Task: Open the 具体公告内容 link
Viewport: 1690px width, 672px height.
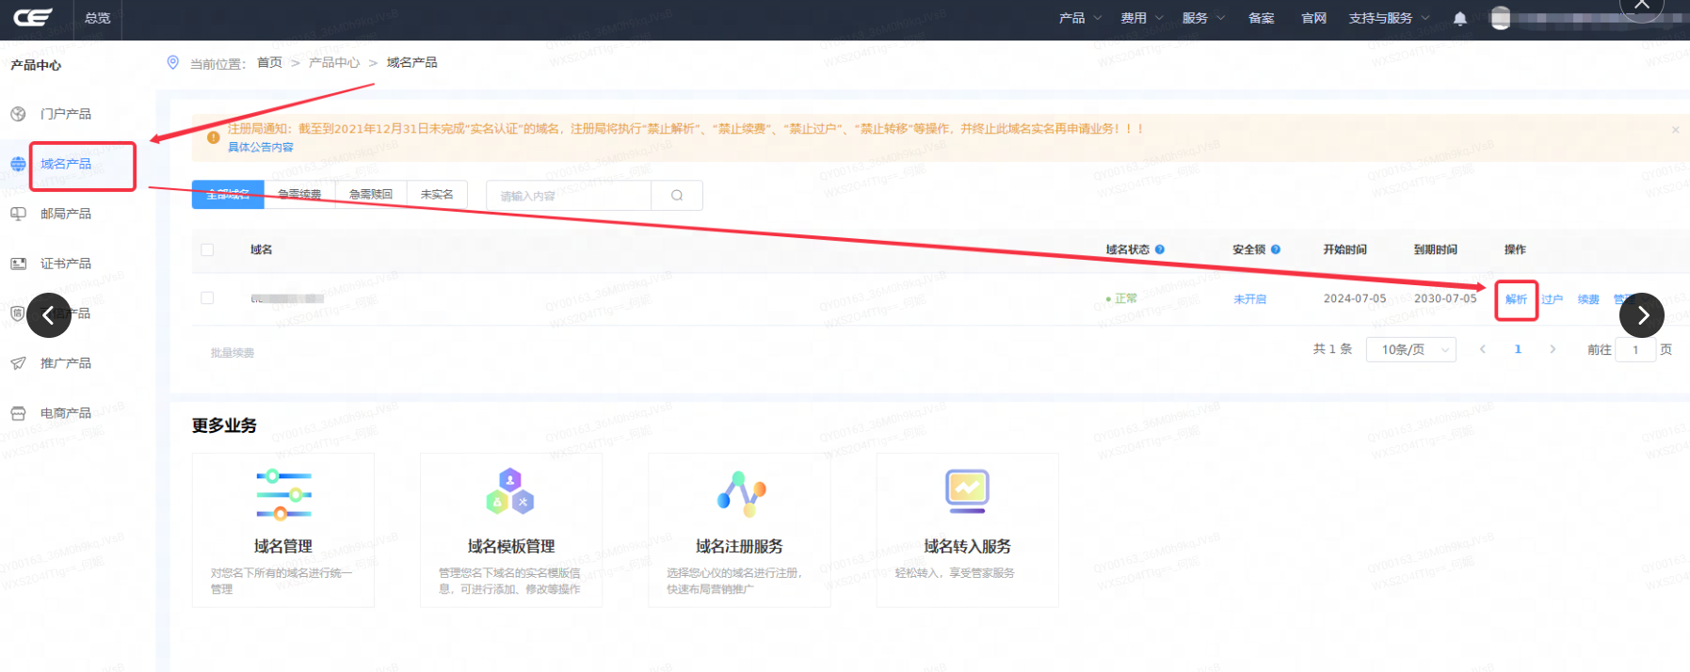Action: click(261, 147)
